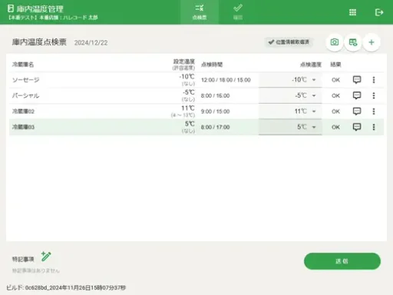
Task: Click the OK result for ソーセージ
Action: pos(335,80)
